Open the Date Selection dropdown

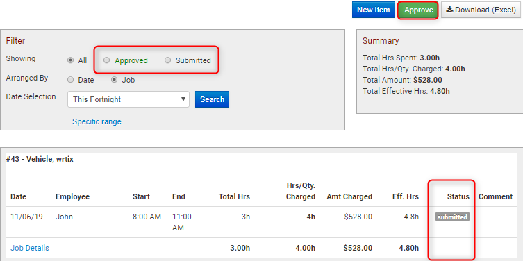click(x=128, y=99)
